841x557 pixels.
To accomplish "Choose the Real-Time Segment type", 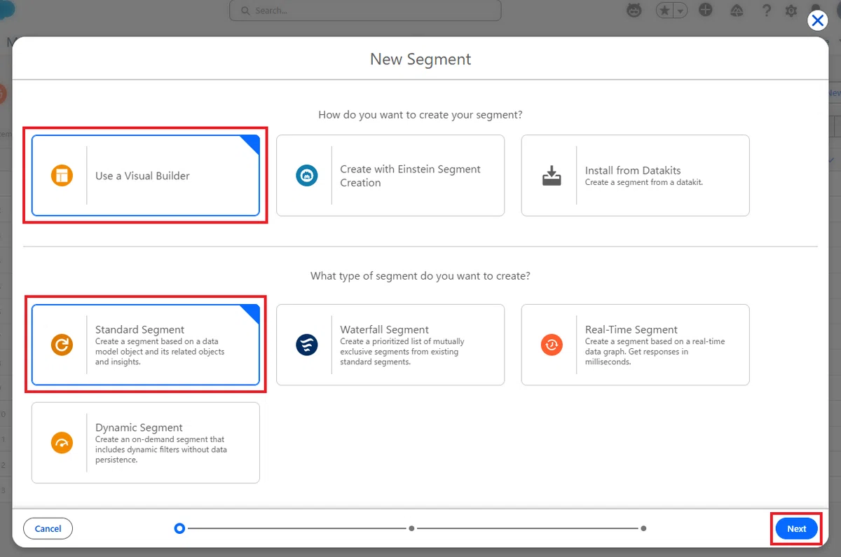I will [x=635, y=345].
